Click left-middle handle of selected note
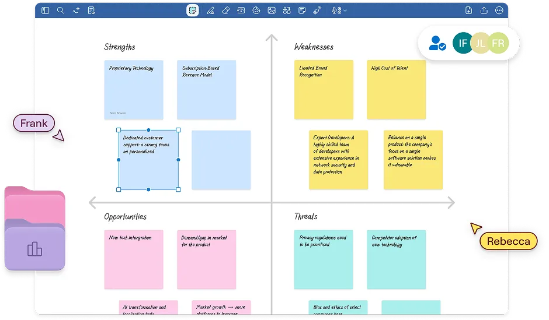Screen dimensions: 549x320 click(x=119, y=160)
